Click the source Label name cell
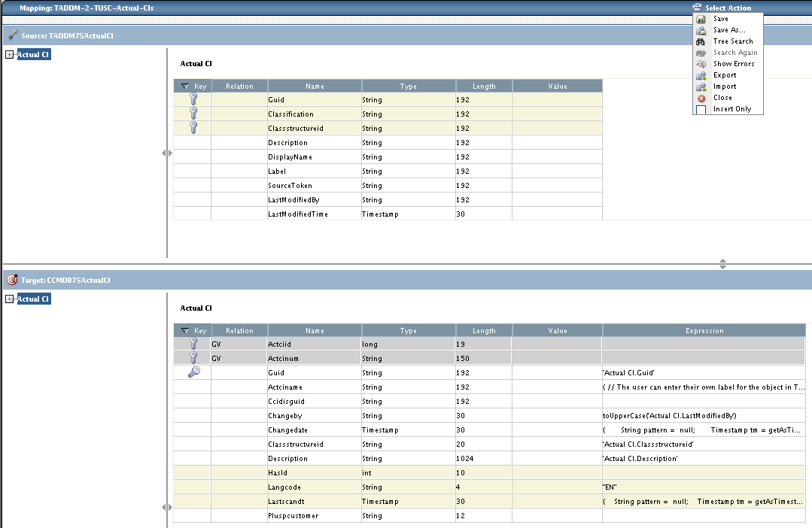The image size is (812, 528). click(315, 171)
